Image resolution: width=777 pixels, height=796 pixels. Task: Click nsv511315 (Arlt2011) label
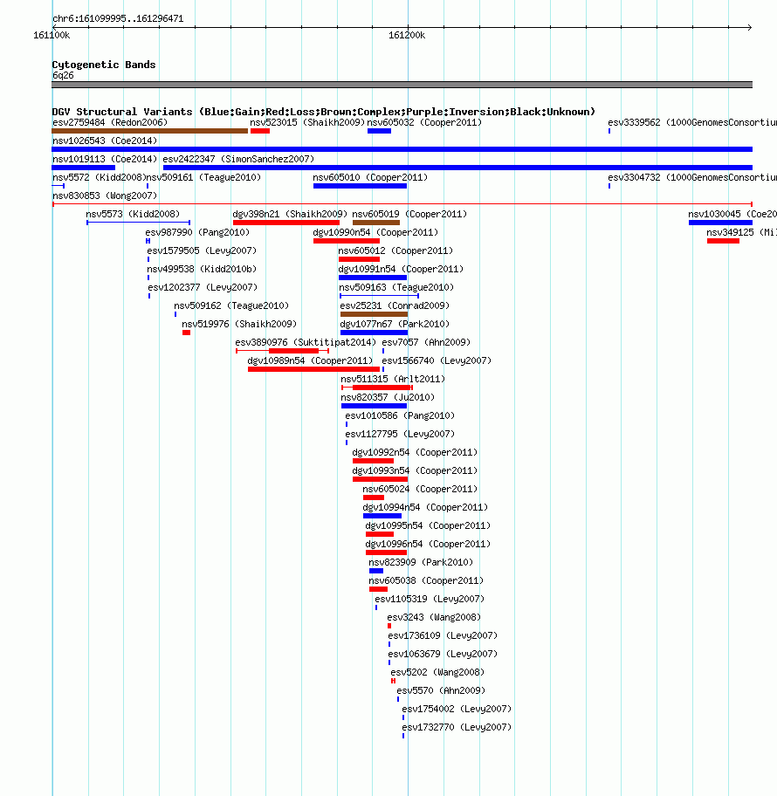click(393, 378)
